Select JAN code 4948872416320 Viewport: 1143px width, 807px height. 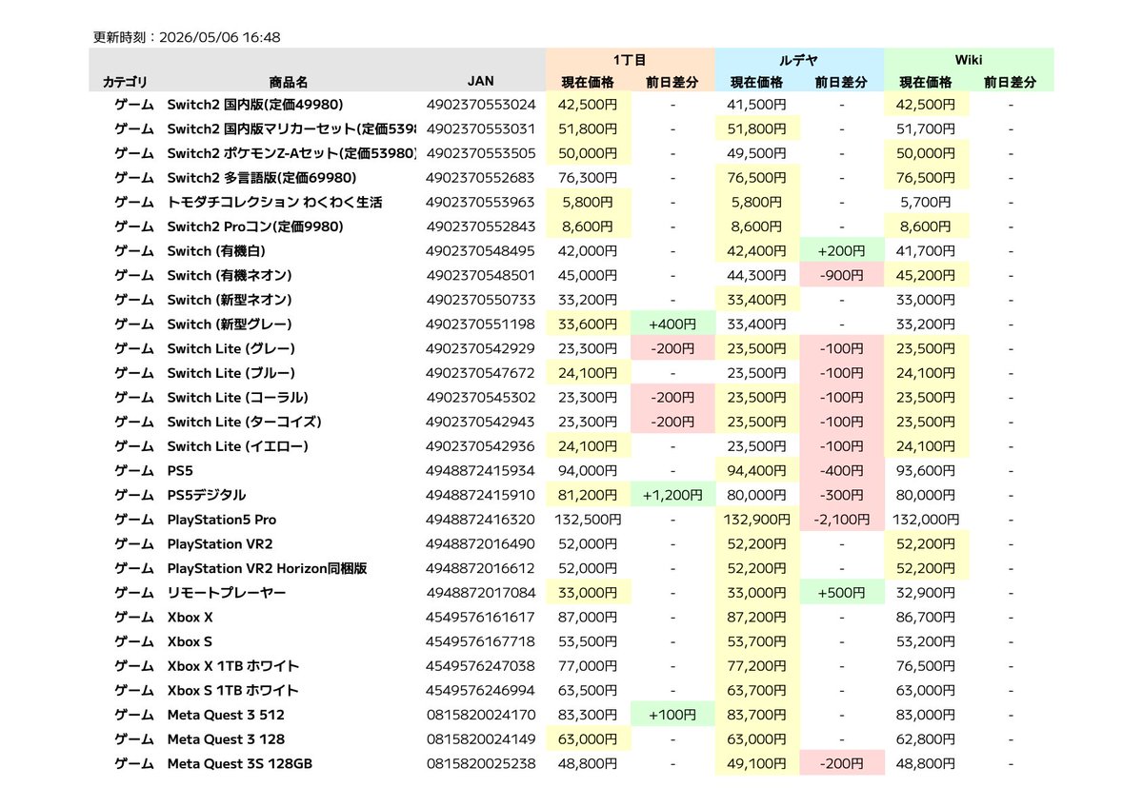click(481, 520)
